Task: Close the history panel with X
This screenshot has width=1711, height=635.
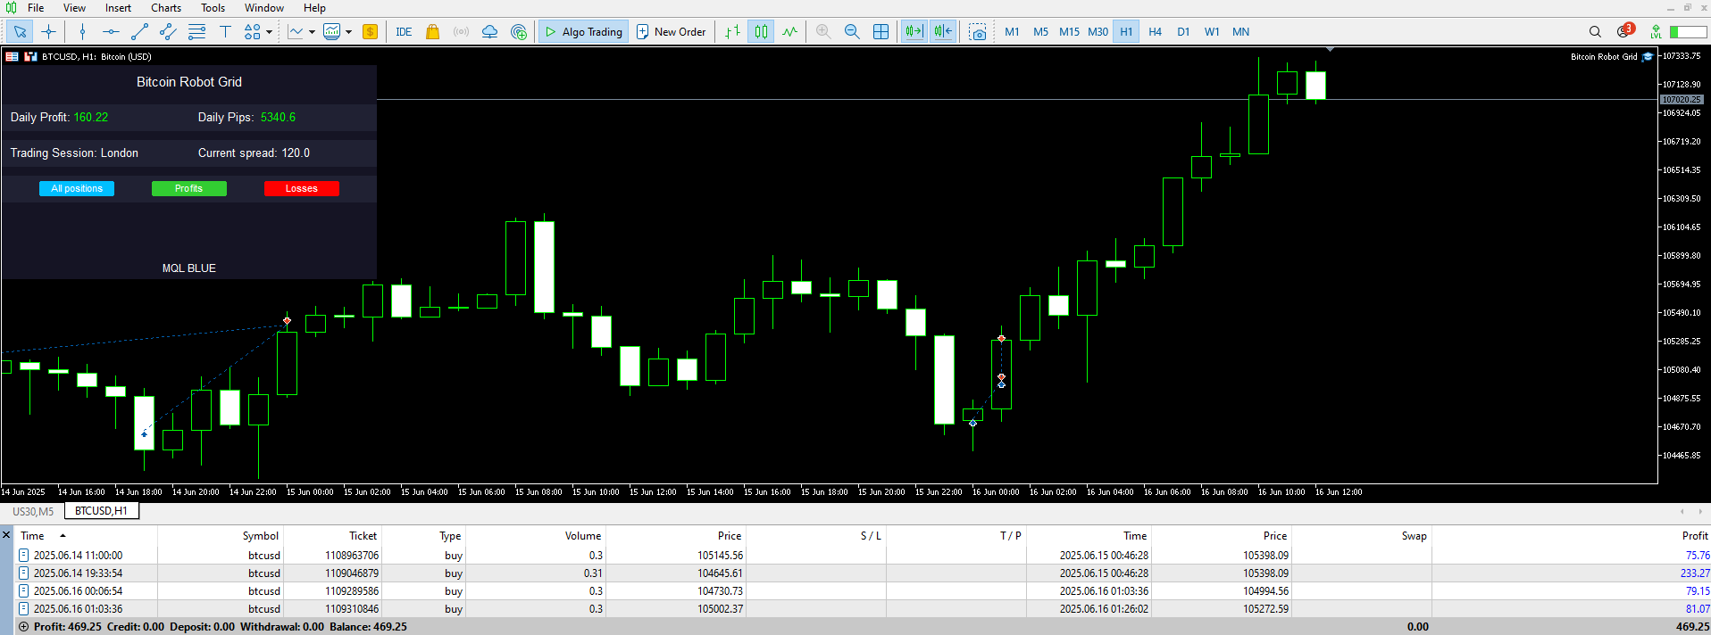Action: point(6,535)
